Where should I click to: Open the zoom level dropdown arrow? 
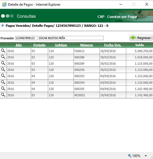[146, 156]
